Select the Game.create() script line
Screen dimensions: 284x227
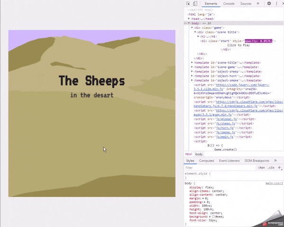225,149
